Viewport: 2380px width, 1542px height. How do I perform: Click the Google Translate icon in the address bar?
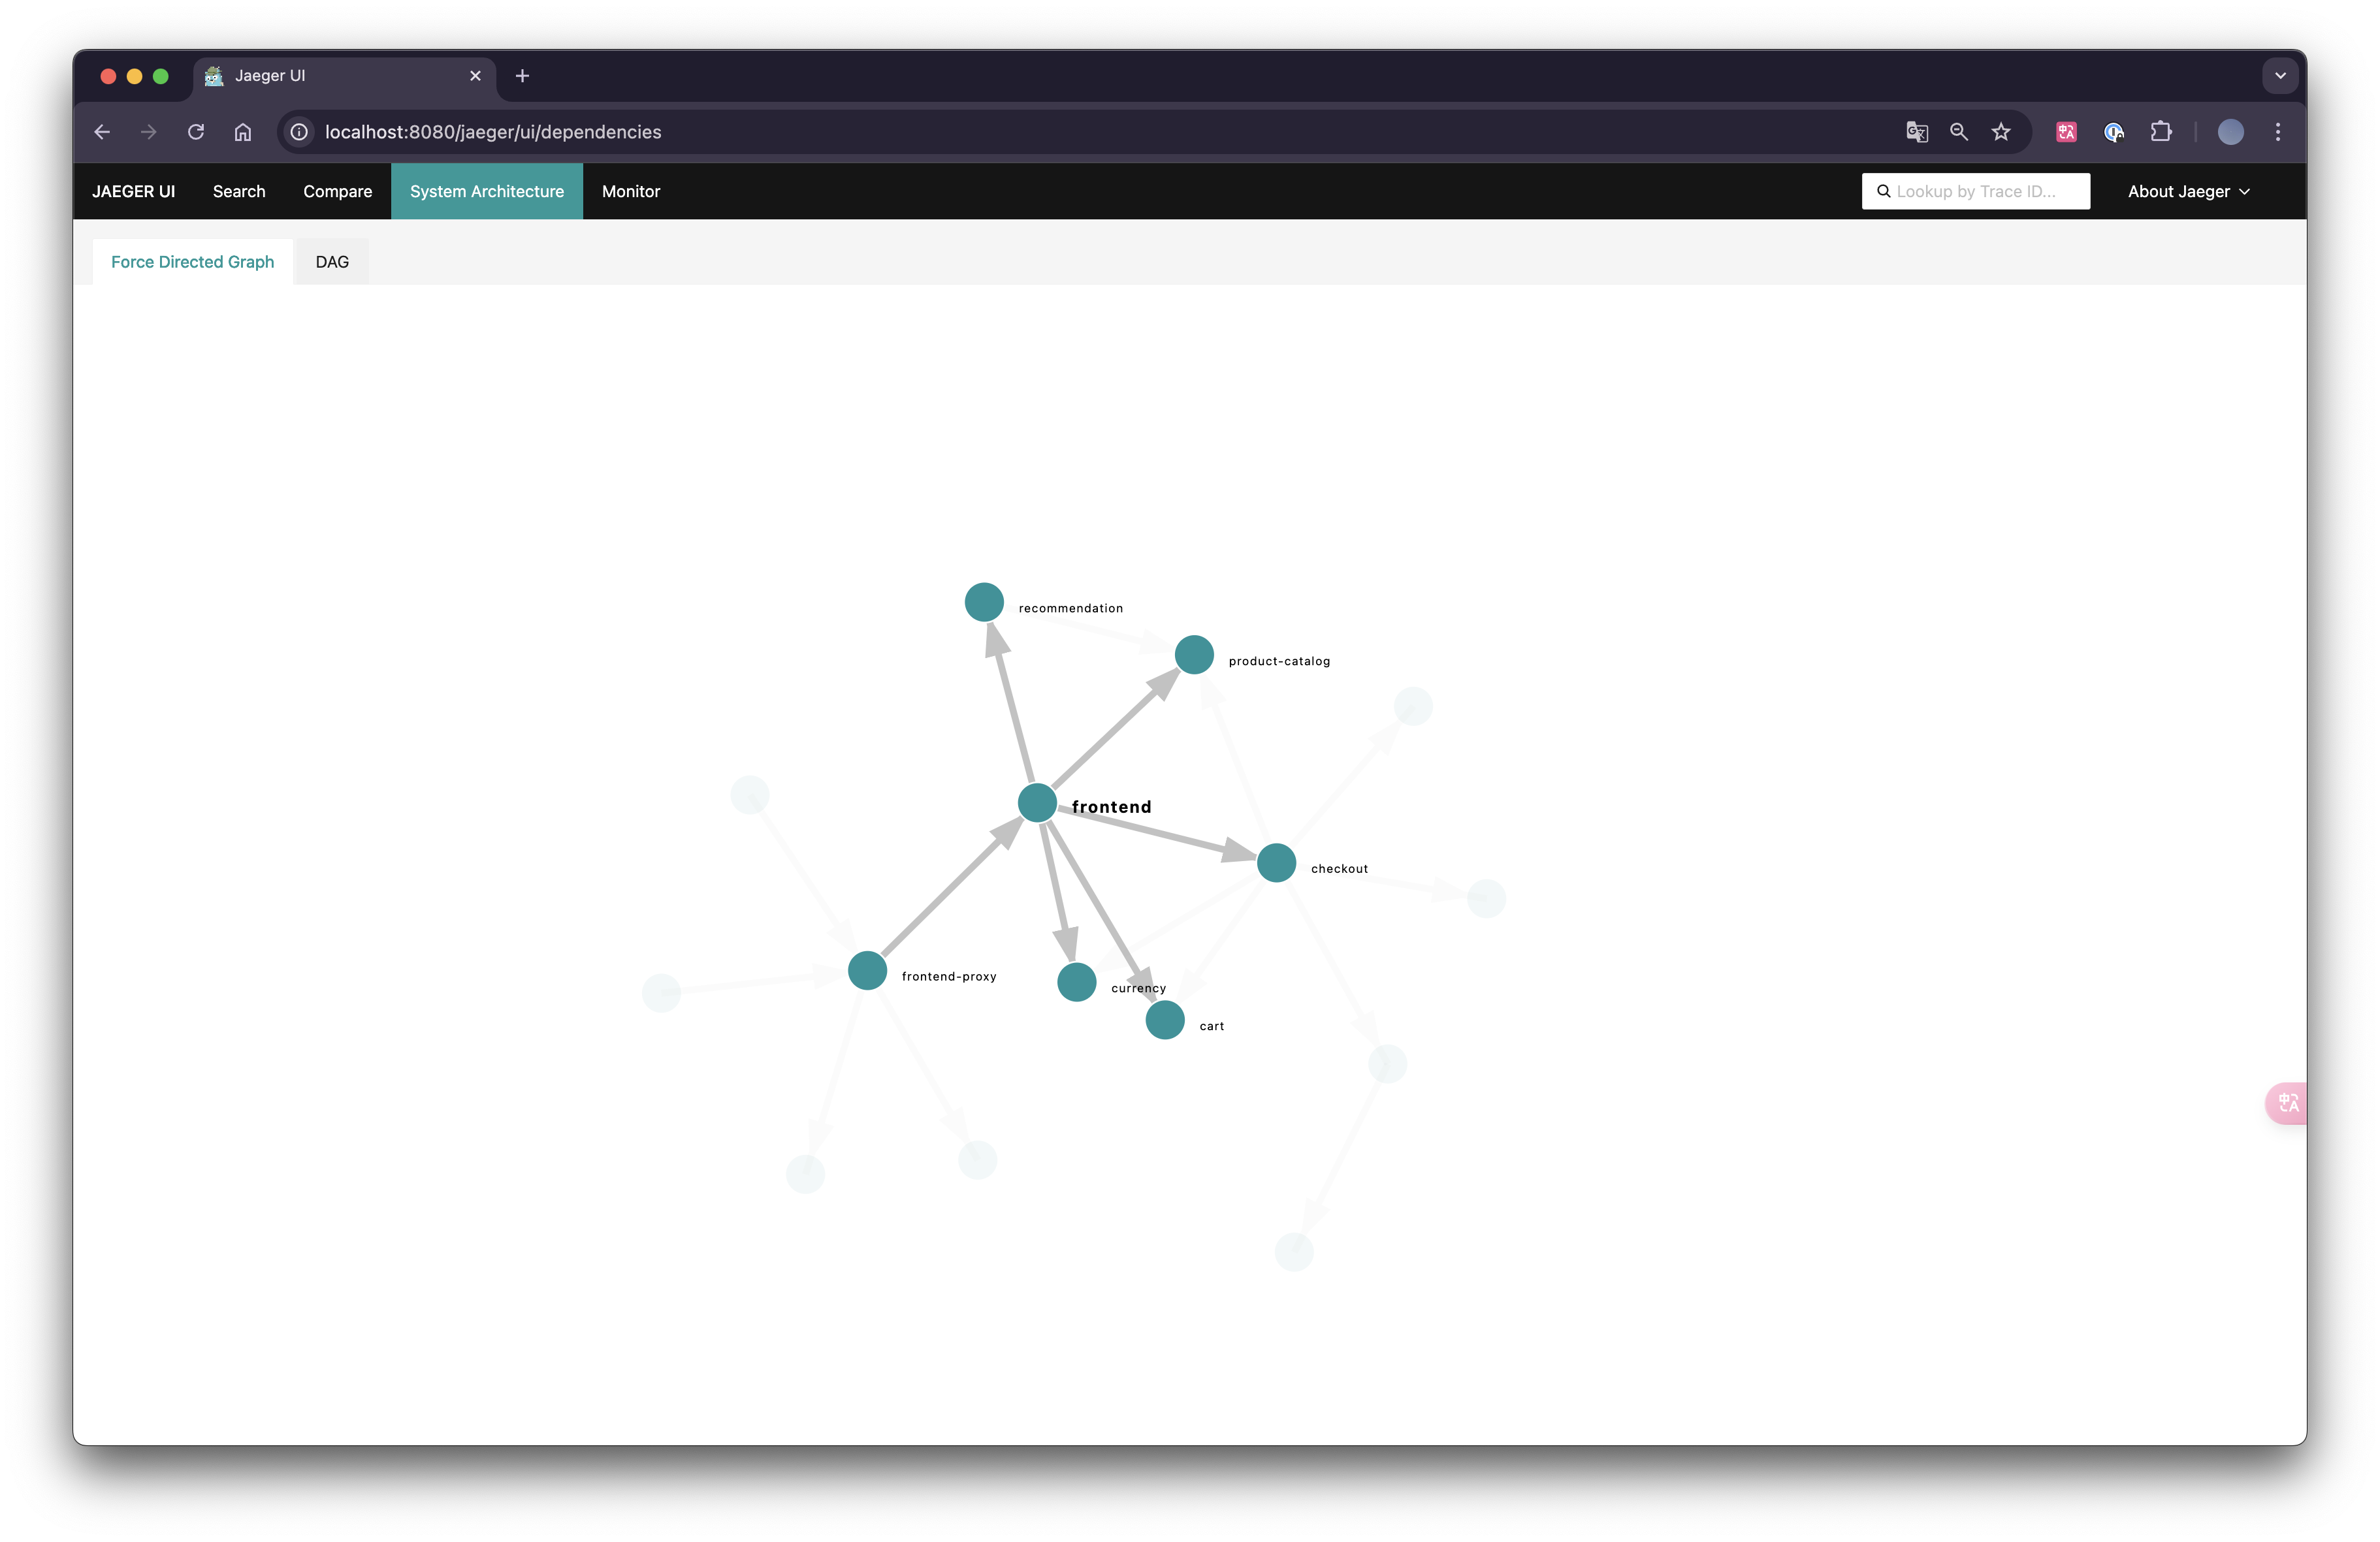point(1916,132)
